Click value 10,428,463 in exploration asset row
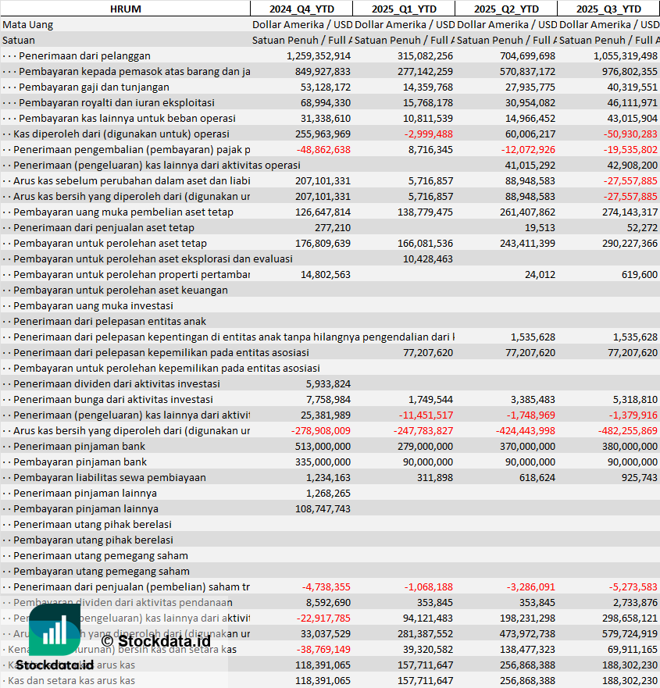This screenshot has height=688, width=660. click(x=428, y=258)
